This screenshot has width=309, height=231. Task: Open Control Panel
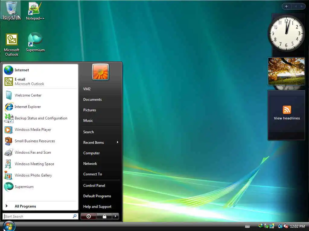(x=94, y=185)
